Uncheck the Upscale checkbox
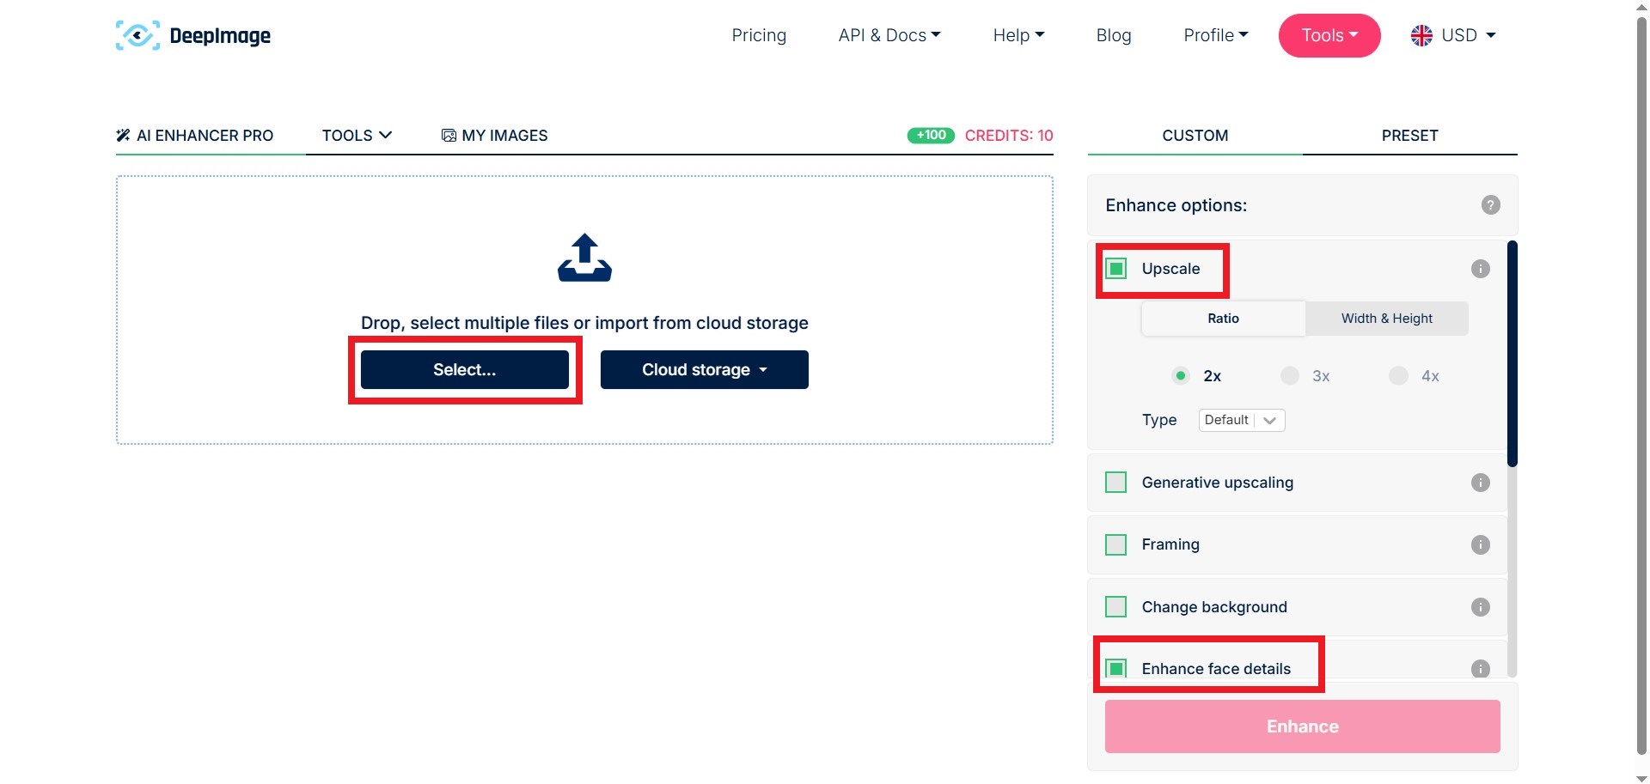1650x784 pixels. click(x=1116, y=269)
